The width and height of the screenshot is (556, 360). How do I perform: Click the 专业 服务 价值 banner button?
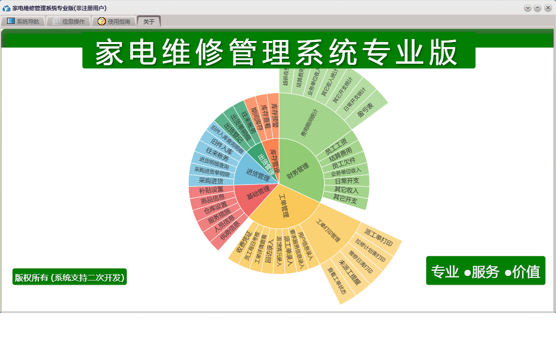(486, 271)
